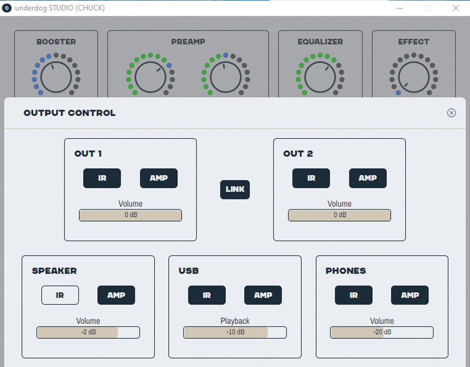This screenshot has width=470, height=367.
Task: Toggle IR on OUT 1
Action: click(x=102, y=178)
